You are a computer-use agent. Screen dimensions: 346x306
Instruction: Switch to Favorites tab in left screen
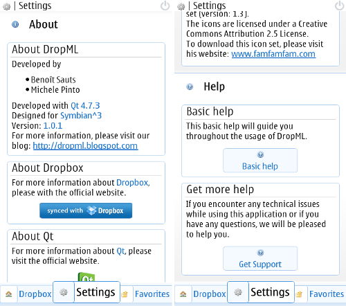(152, 294)
